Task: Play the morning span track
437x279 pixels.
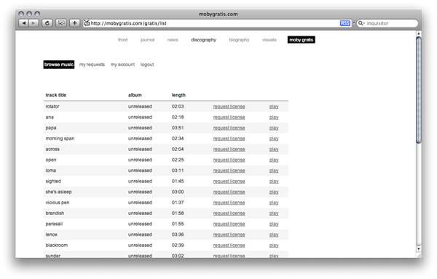Action: coord(274,138)
